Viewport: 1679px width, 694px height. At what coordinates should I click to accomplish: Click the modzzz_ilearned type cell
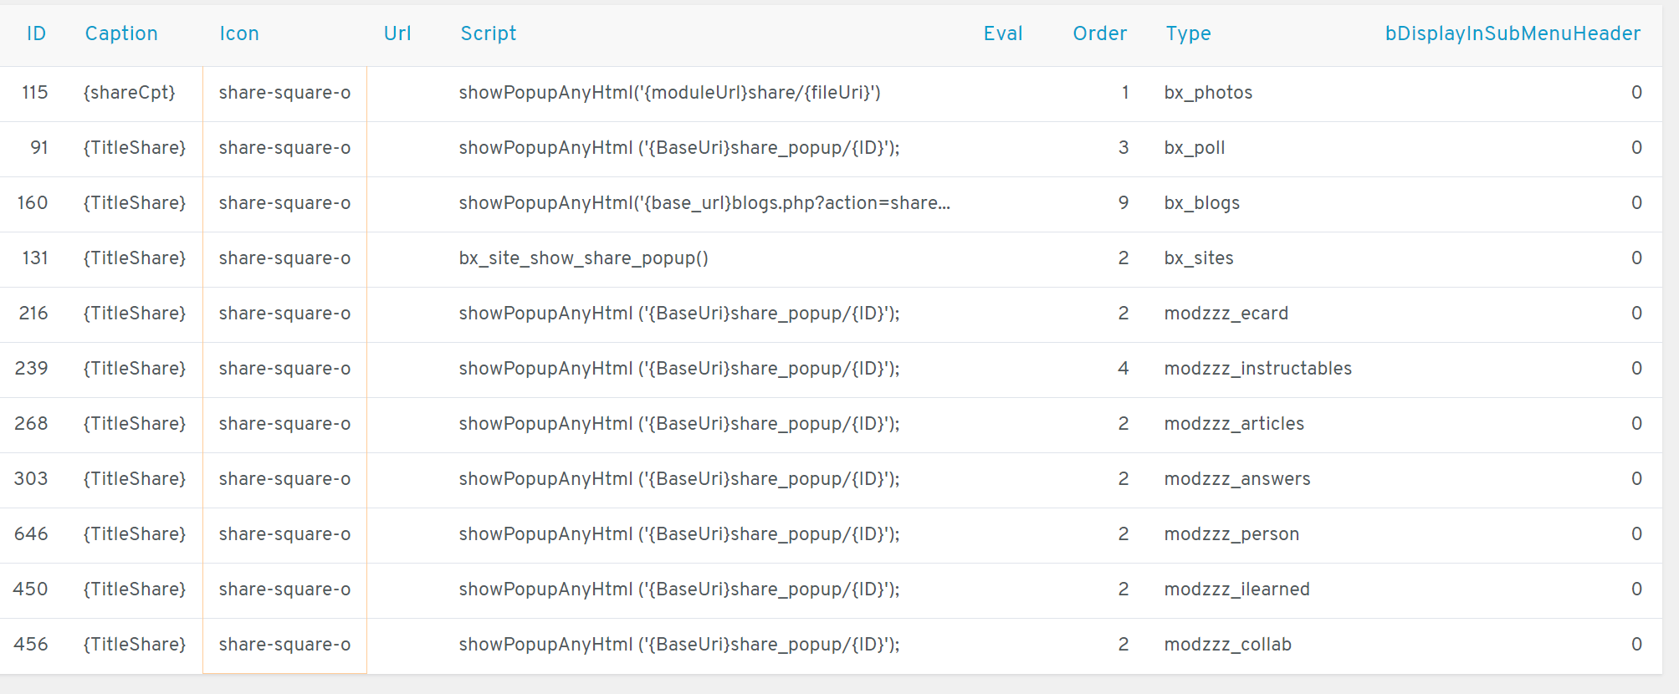(1236, 589)
